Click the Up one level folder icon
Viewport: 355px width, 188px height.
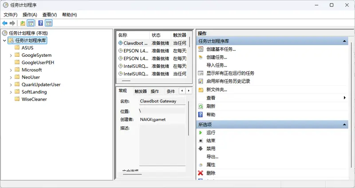(x=23, y=23)
